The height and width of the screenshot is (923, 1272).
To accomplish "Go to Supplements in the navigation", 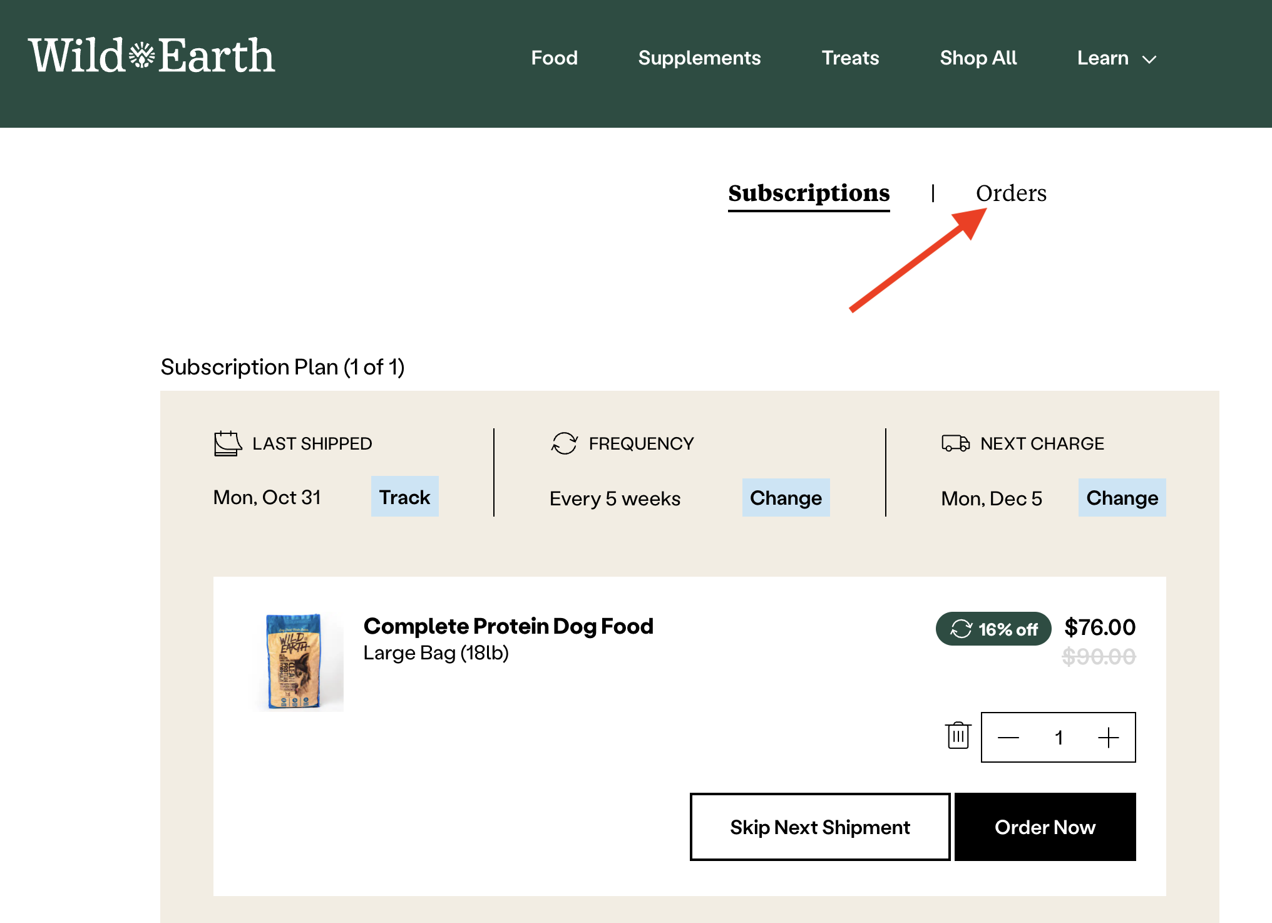I will [699, 58].
